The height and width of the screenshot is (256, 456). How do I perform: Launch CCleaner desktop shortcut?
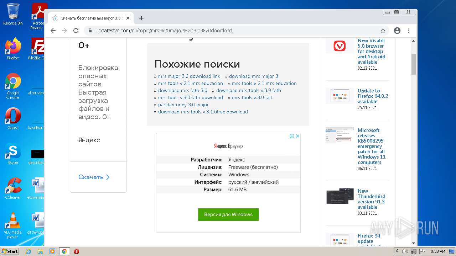coord(13,188)
